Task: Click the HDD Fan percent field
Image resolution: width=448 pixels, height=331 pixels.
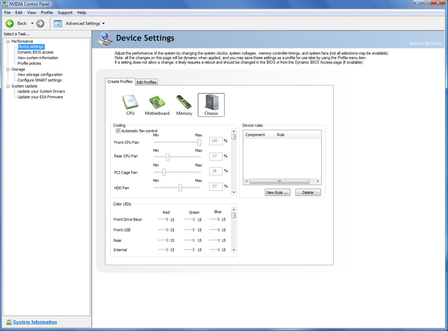Action: click(216, 187)
